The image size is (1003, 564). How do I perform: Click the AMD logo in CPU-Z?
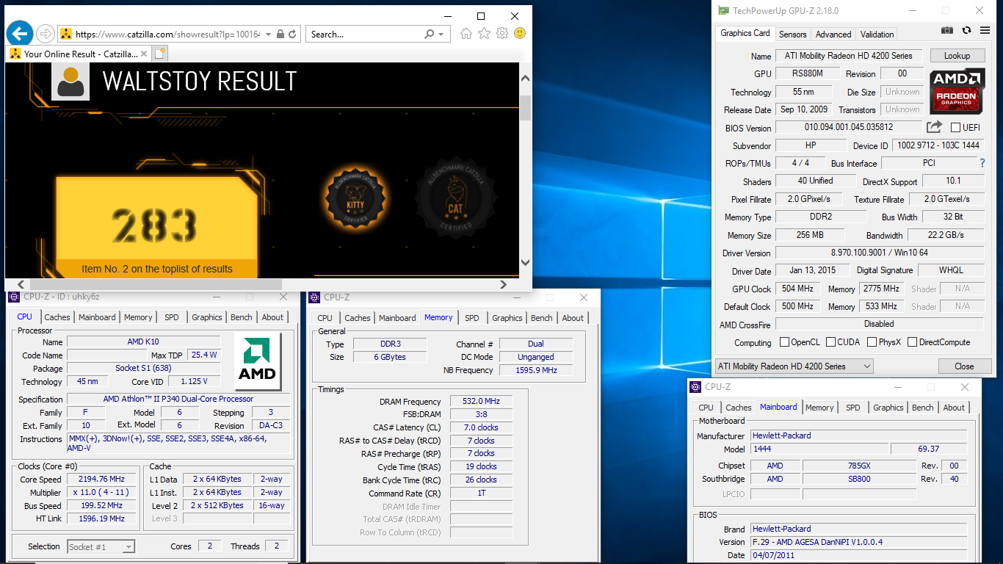[x=257, y=361]
